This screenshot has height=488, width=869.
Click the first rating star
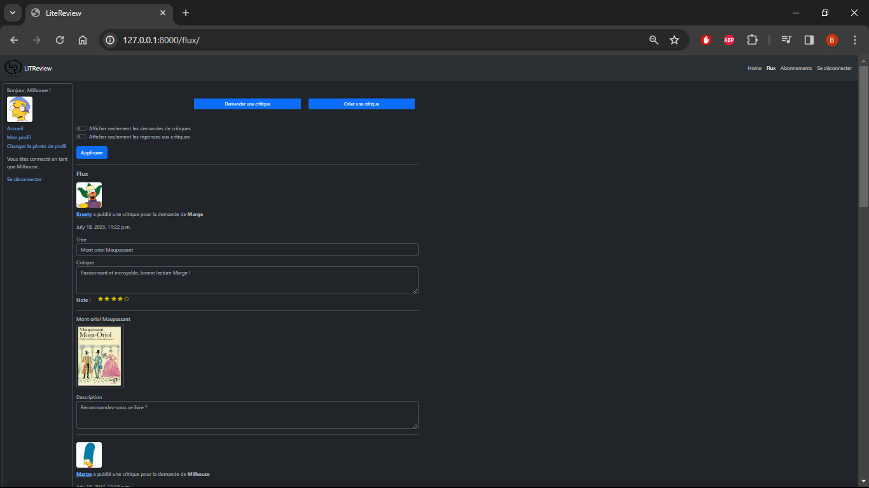point(101,299)
